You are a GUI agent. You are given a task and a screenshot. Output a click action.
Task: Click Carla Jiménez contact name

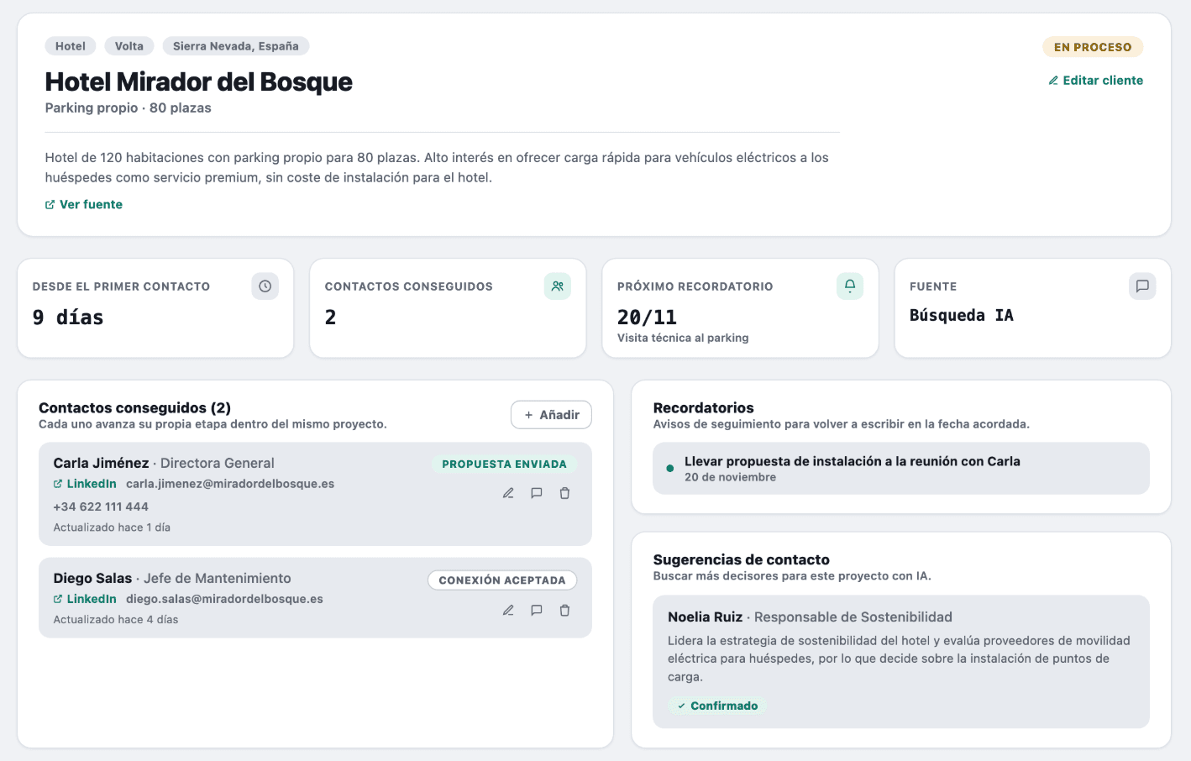point(101,463)
